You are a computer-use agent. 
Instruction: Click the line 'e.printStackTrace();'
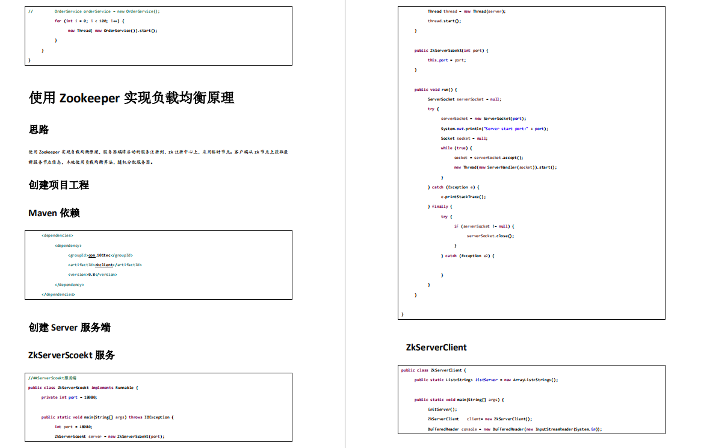pyautogui.click(x=463, y=197)
